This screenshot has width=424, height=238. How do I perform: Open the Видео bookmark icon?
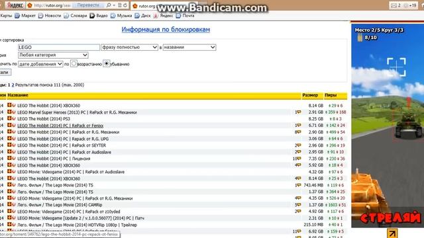click(x=92, y=16)
